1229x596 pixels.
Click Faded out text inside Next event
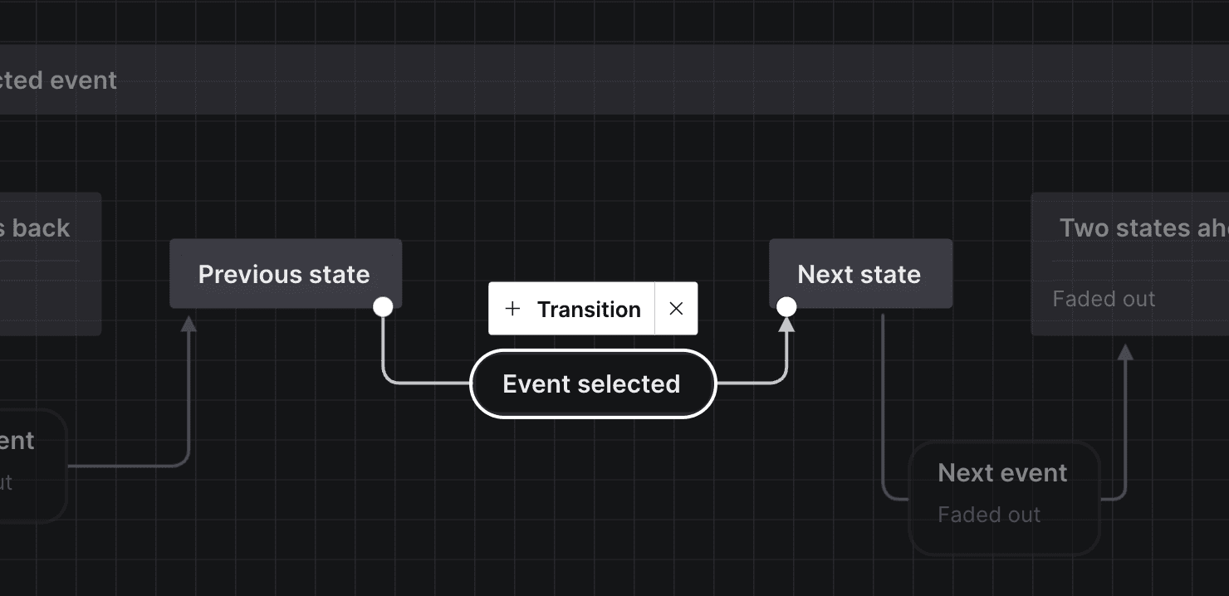pos(988,515)
